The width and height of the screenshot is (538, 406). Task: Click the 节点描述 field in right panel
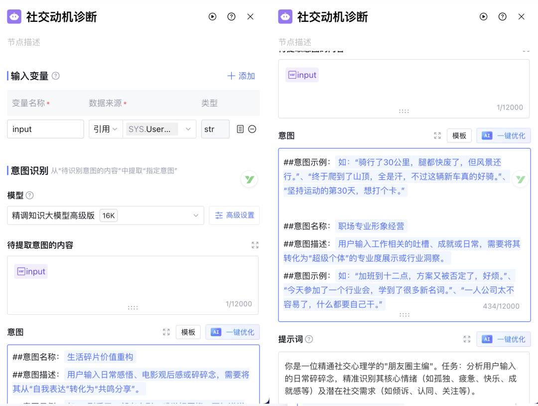point(349,42)
